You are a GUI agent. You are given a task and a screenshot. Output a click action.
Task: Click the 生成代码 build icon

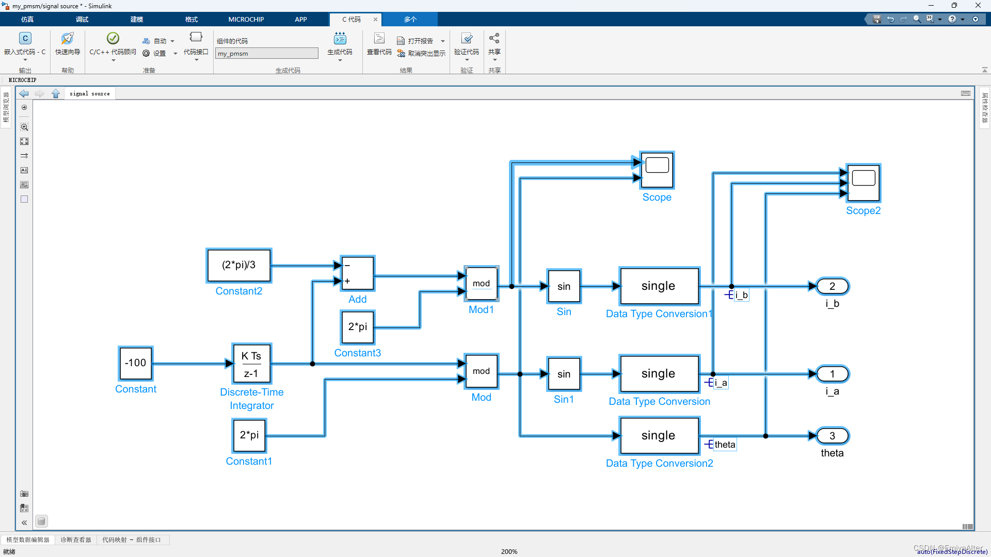click(340, 39)
